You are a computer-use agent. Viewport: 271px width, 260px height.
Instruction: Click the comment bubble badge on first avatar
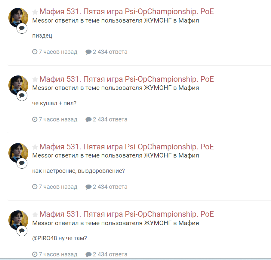[22, 28]
